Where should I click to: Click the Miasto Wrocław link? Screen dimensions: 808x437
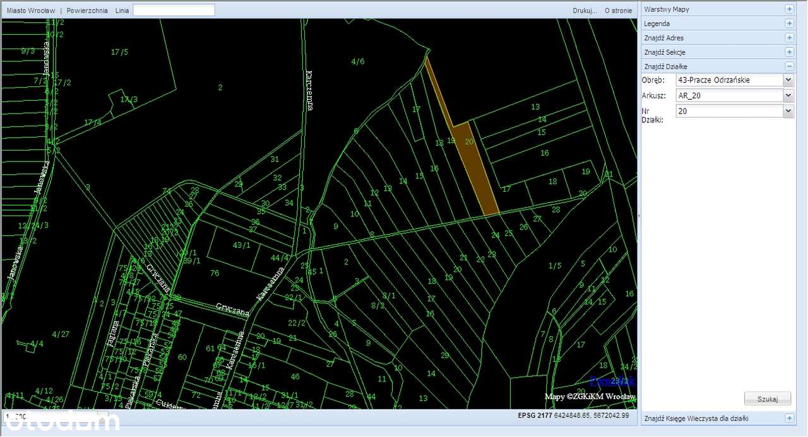(x=30, y=11)
